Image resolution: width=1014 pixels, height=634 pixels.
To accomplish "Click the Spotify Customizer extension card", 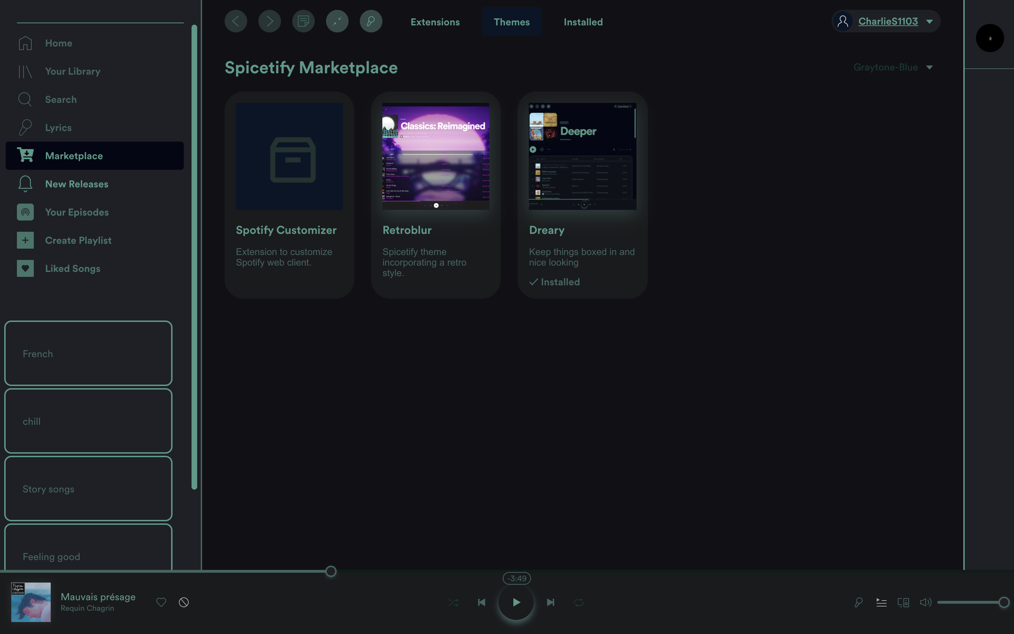I will 289,194.
